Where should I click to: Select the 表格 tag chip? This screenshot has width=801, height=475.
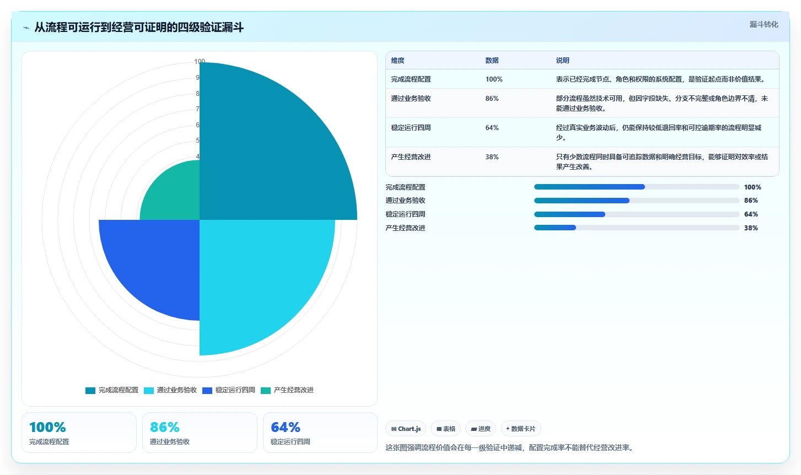click(x=446, y=429)
